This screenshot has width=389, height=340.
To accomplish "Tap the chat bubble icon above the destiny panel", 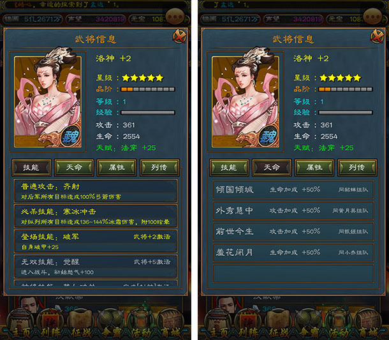I will tap(373, 17).
